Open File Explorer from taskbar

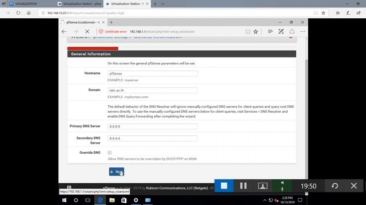pos(112,200)
